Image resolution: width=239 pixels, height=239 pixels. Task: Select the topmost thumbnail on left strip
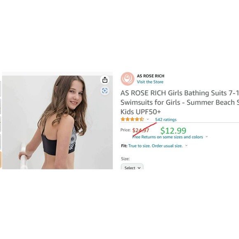(x=0, y=89)
